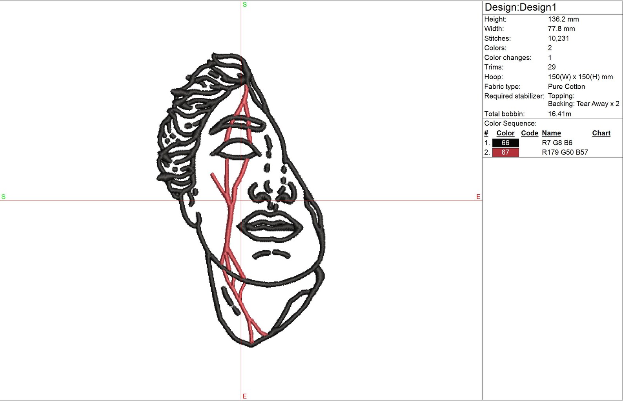Click the Hoop size value
Screen dimensions: 623x401
[580, 77]
